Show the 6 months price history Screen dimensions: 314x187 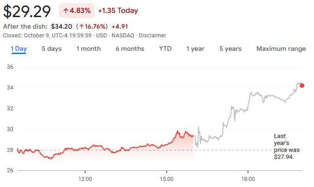click(x=130, y=48)
